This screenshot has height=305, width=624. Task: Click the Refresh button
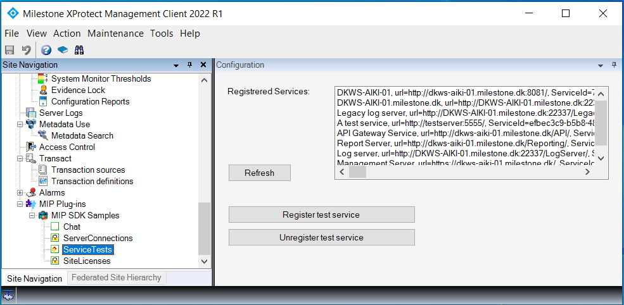coord(260,173)
